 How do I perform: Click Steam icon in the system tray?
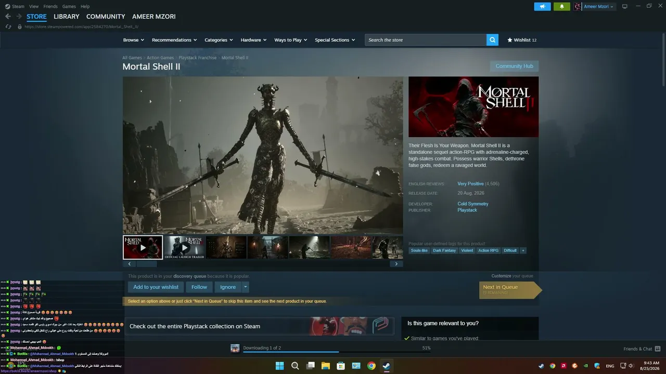point(541,366)
